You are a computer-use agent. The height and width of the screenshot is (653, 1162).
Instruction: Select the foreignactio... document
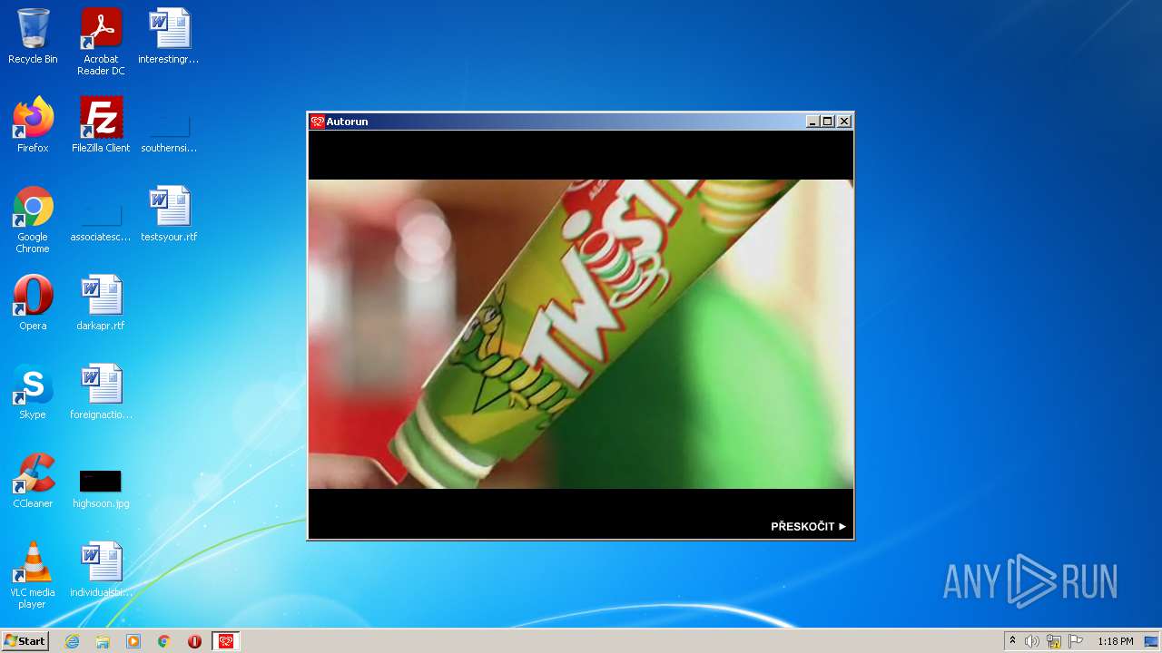[101, 392]
